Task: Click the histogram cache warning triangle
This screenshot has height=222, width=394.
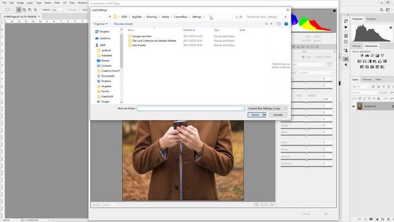Action: click(x=390, y=27)
